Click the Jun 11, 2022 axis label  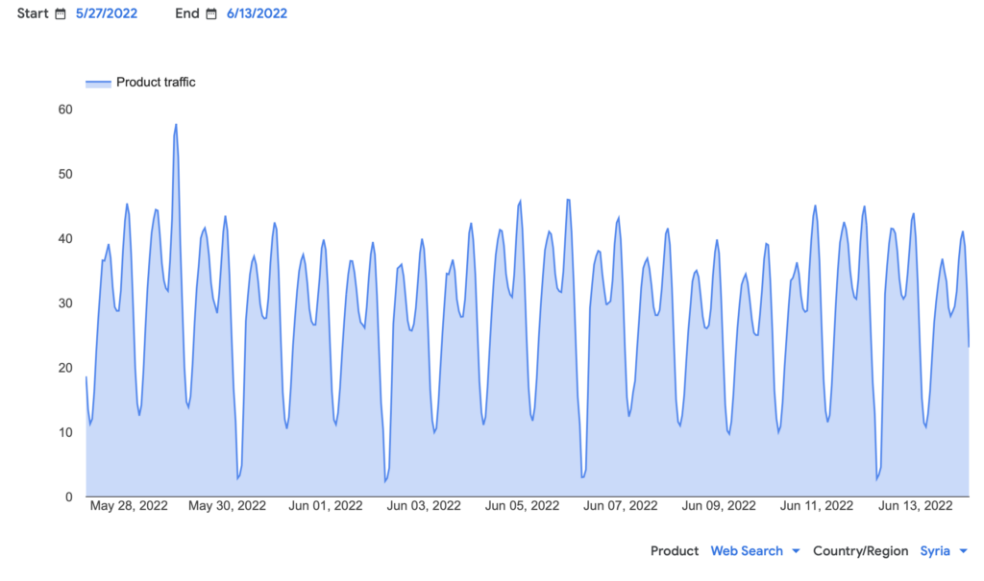click(818, 506)
